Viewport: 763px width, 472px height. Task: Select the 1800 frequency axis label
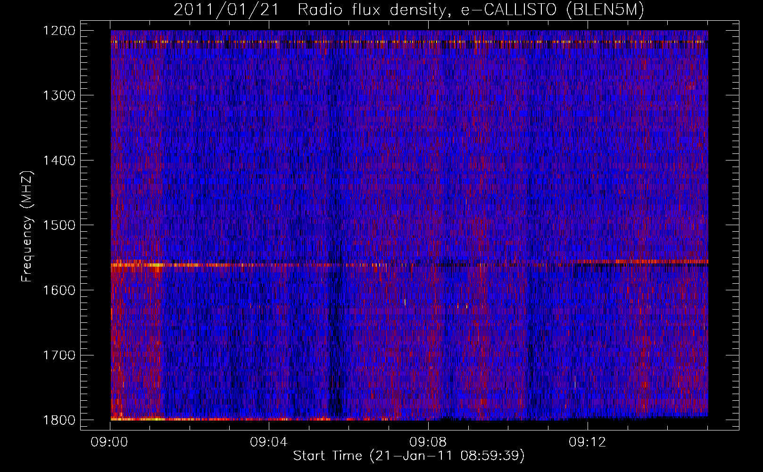coord(59,421)
